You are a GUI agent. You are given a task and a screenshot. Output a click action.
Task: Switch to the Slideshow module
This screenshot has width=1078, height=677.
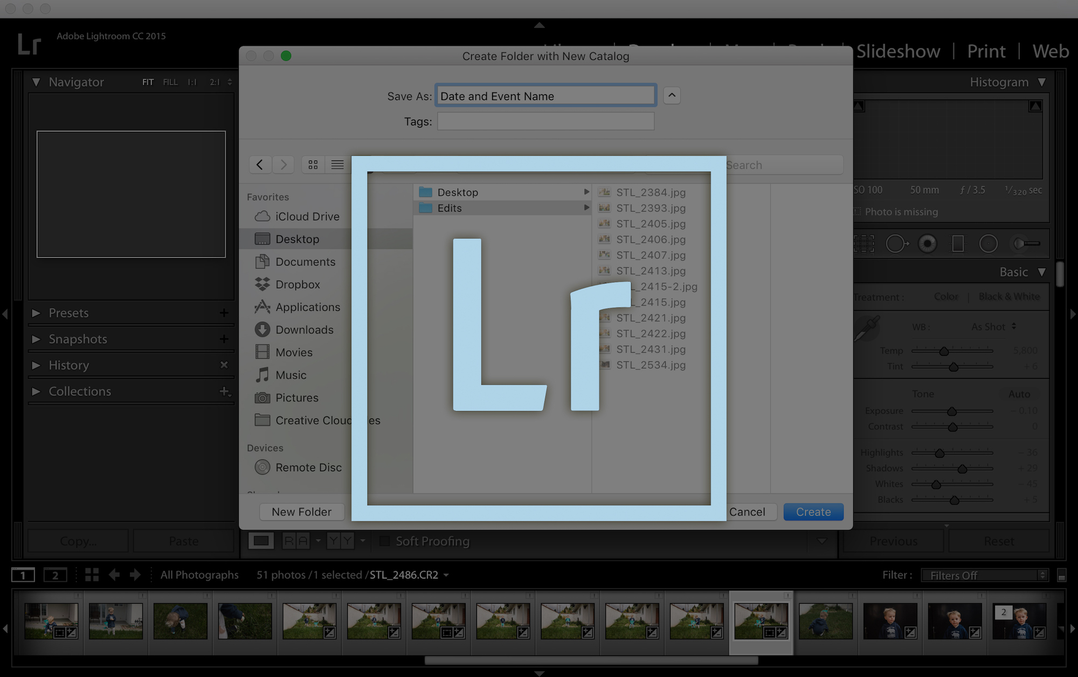tap(898, 51)
